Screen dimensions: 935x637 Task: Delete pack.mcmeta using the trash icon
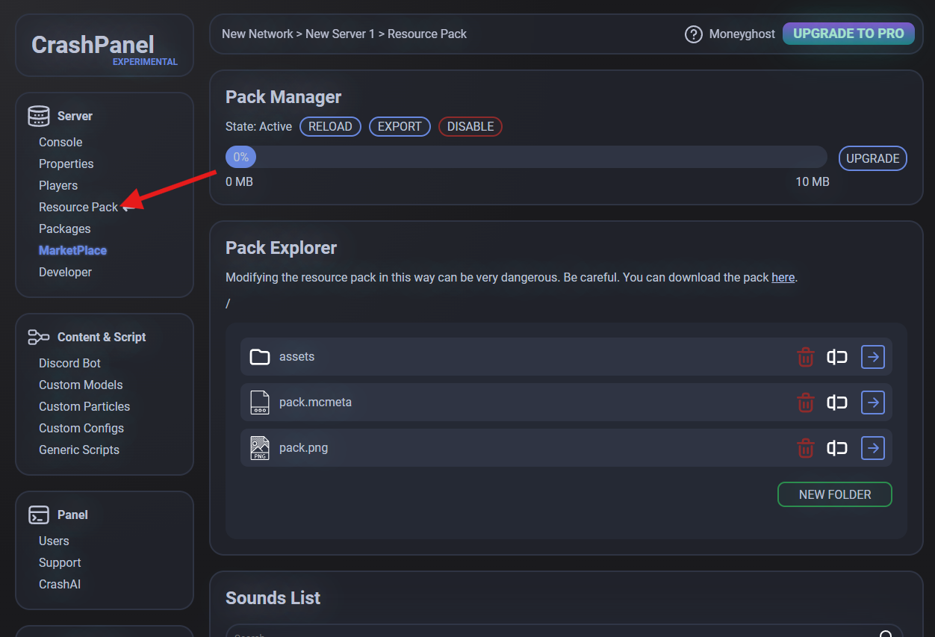click(805, 403)
